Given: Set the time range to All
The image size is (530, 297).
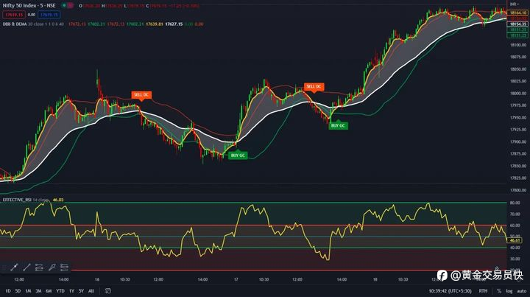Looking at the screenshot, I should pos(91,291).
